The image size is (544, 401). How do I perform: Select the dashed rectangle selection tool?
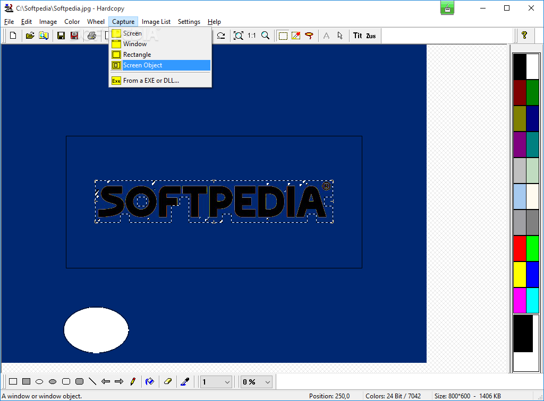click(x=283, y=36)
